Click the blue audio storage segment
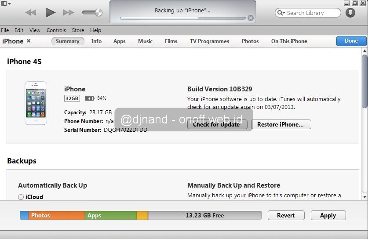 pos(24,215)
